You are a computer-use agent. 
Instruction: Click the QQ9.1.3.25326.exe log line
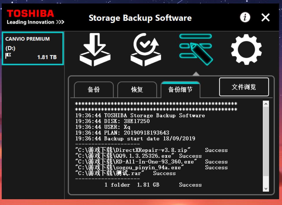[138, 156]
